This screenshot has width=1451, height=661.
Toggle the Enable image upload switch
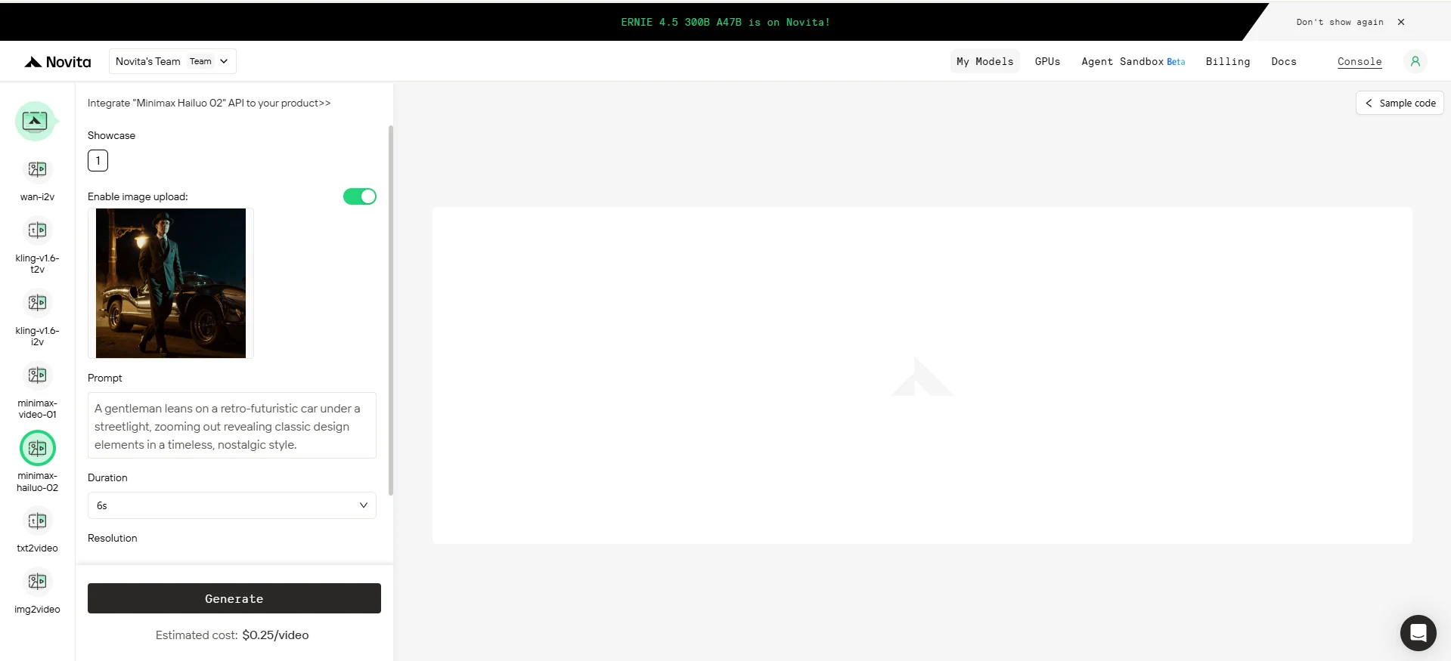[x=360, y=196]
